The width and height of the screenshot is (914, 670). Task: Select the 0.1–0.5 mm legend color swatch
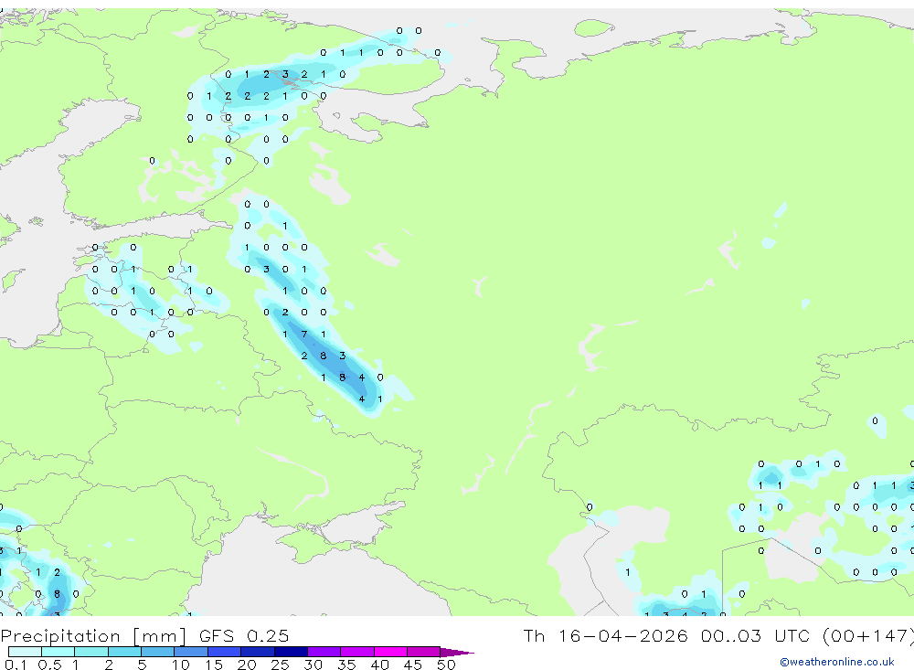pos(25,652)
